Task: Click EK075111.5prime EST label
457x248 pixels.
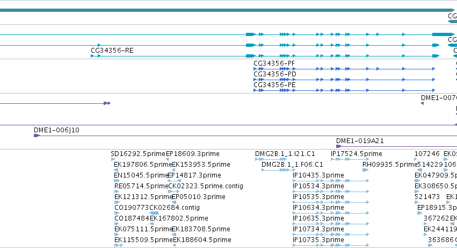Action: click(144, 229)
